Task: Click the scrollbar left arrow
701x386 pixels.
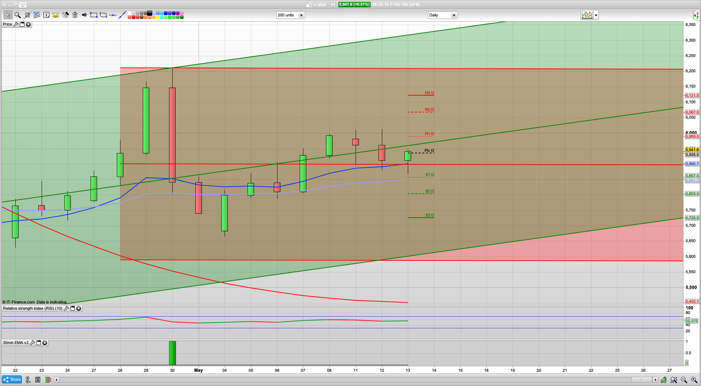Action: point(57,380)
